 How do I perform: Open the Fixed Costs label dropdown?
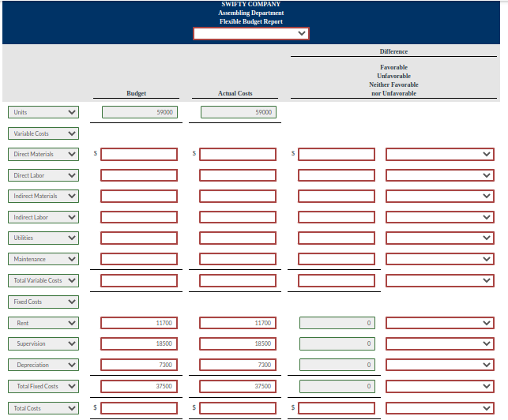coord(43,302)
